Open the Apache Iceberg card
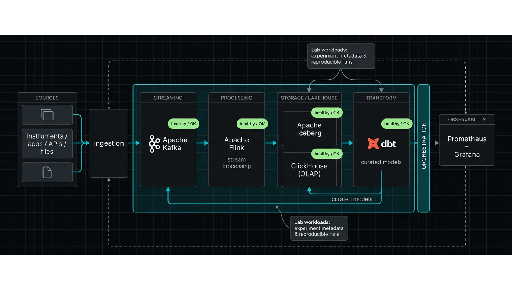 tap(309, 129)
